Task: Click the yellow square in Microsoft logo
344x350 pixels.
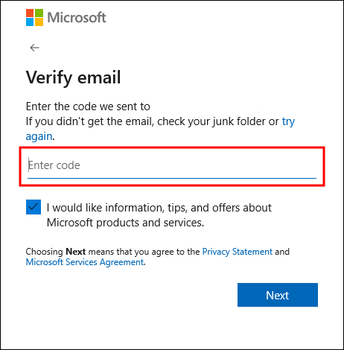Action: click(39, 22)
